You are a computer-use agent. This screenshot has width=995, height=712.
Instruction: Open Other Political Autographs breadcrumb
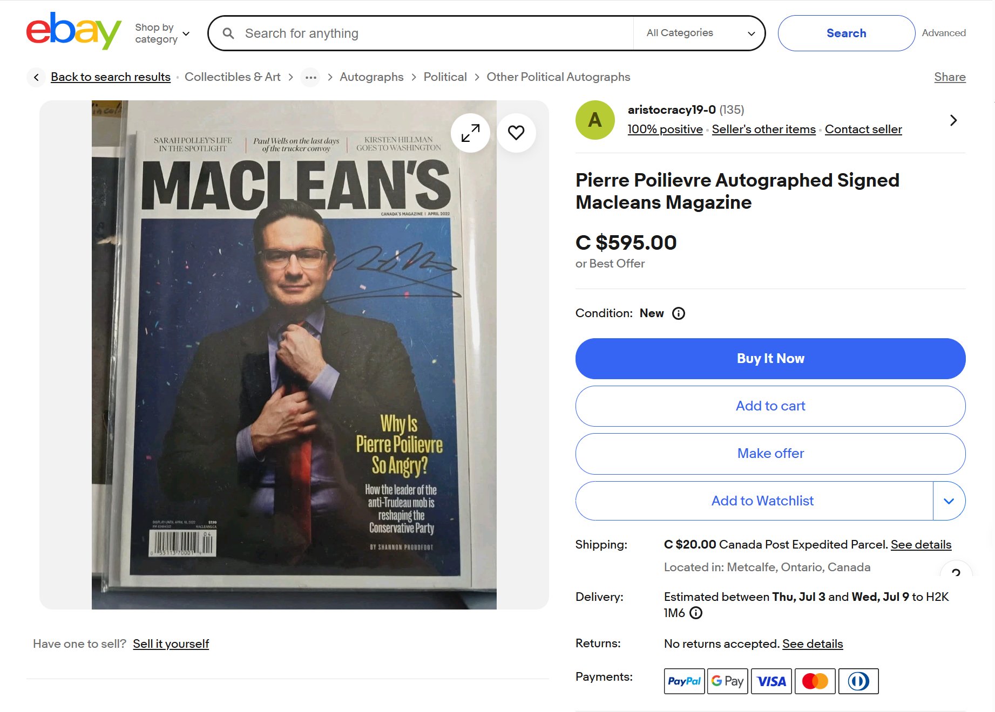point(558,77)
